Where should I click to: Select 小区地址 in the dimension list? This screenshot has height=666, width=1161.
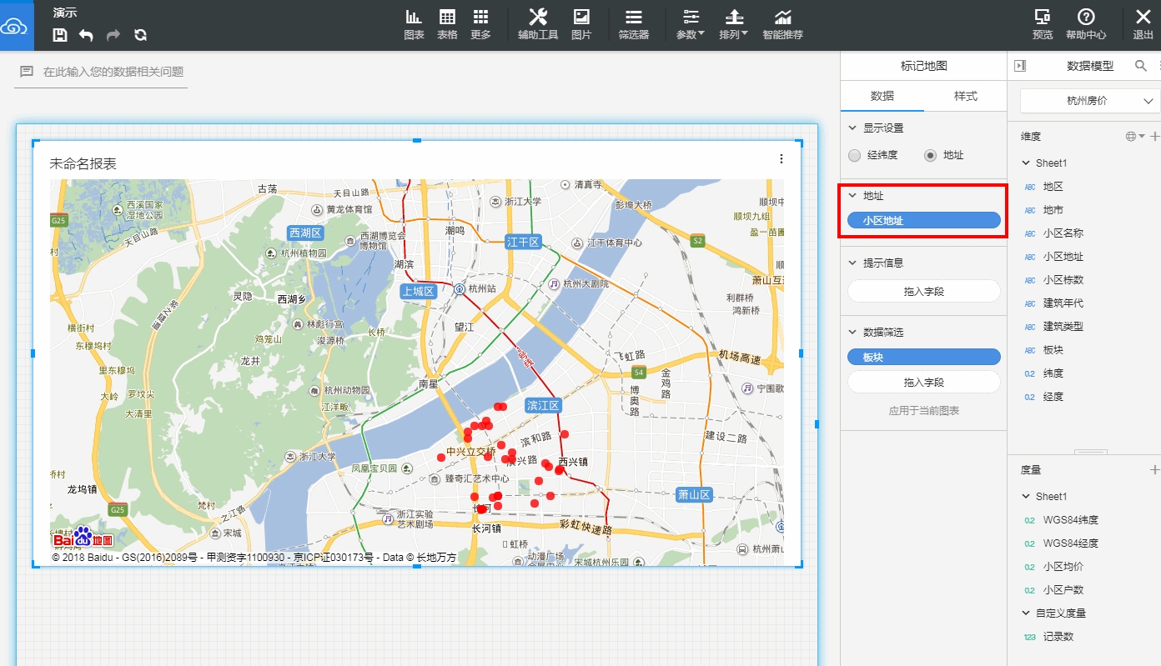1063,257
